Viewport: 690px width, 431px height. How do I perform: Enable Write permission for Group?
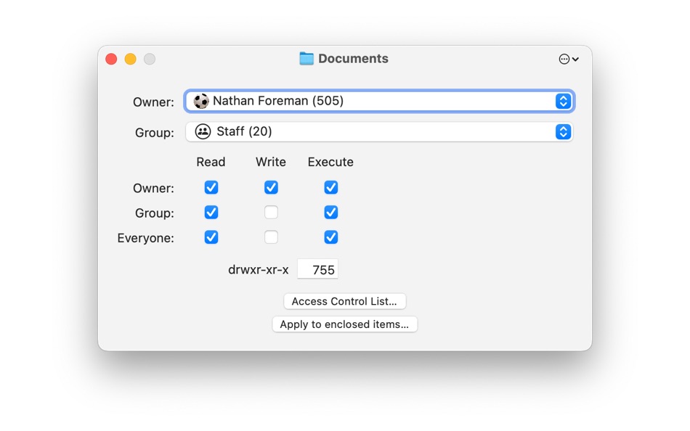[270, 212]
